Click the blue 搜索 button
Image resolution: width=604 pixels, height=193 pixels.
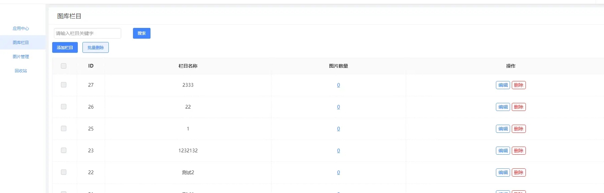[x=142, y=33]
